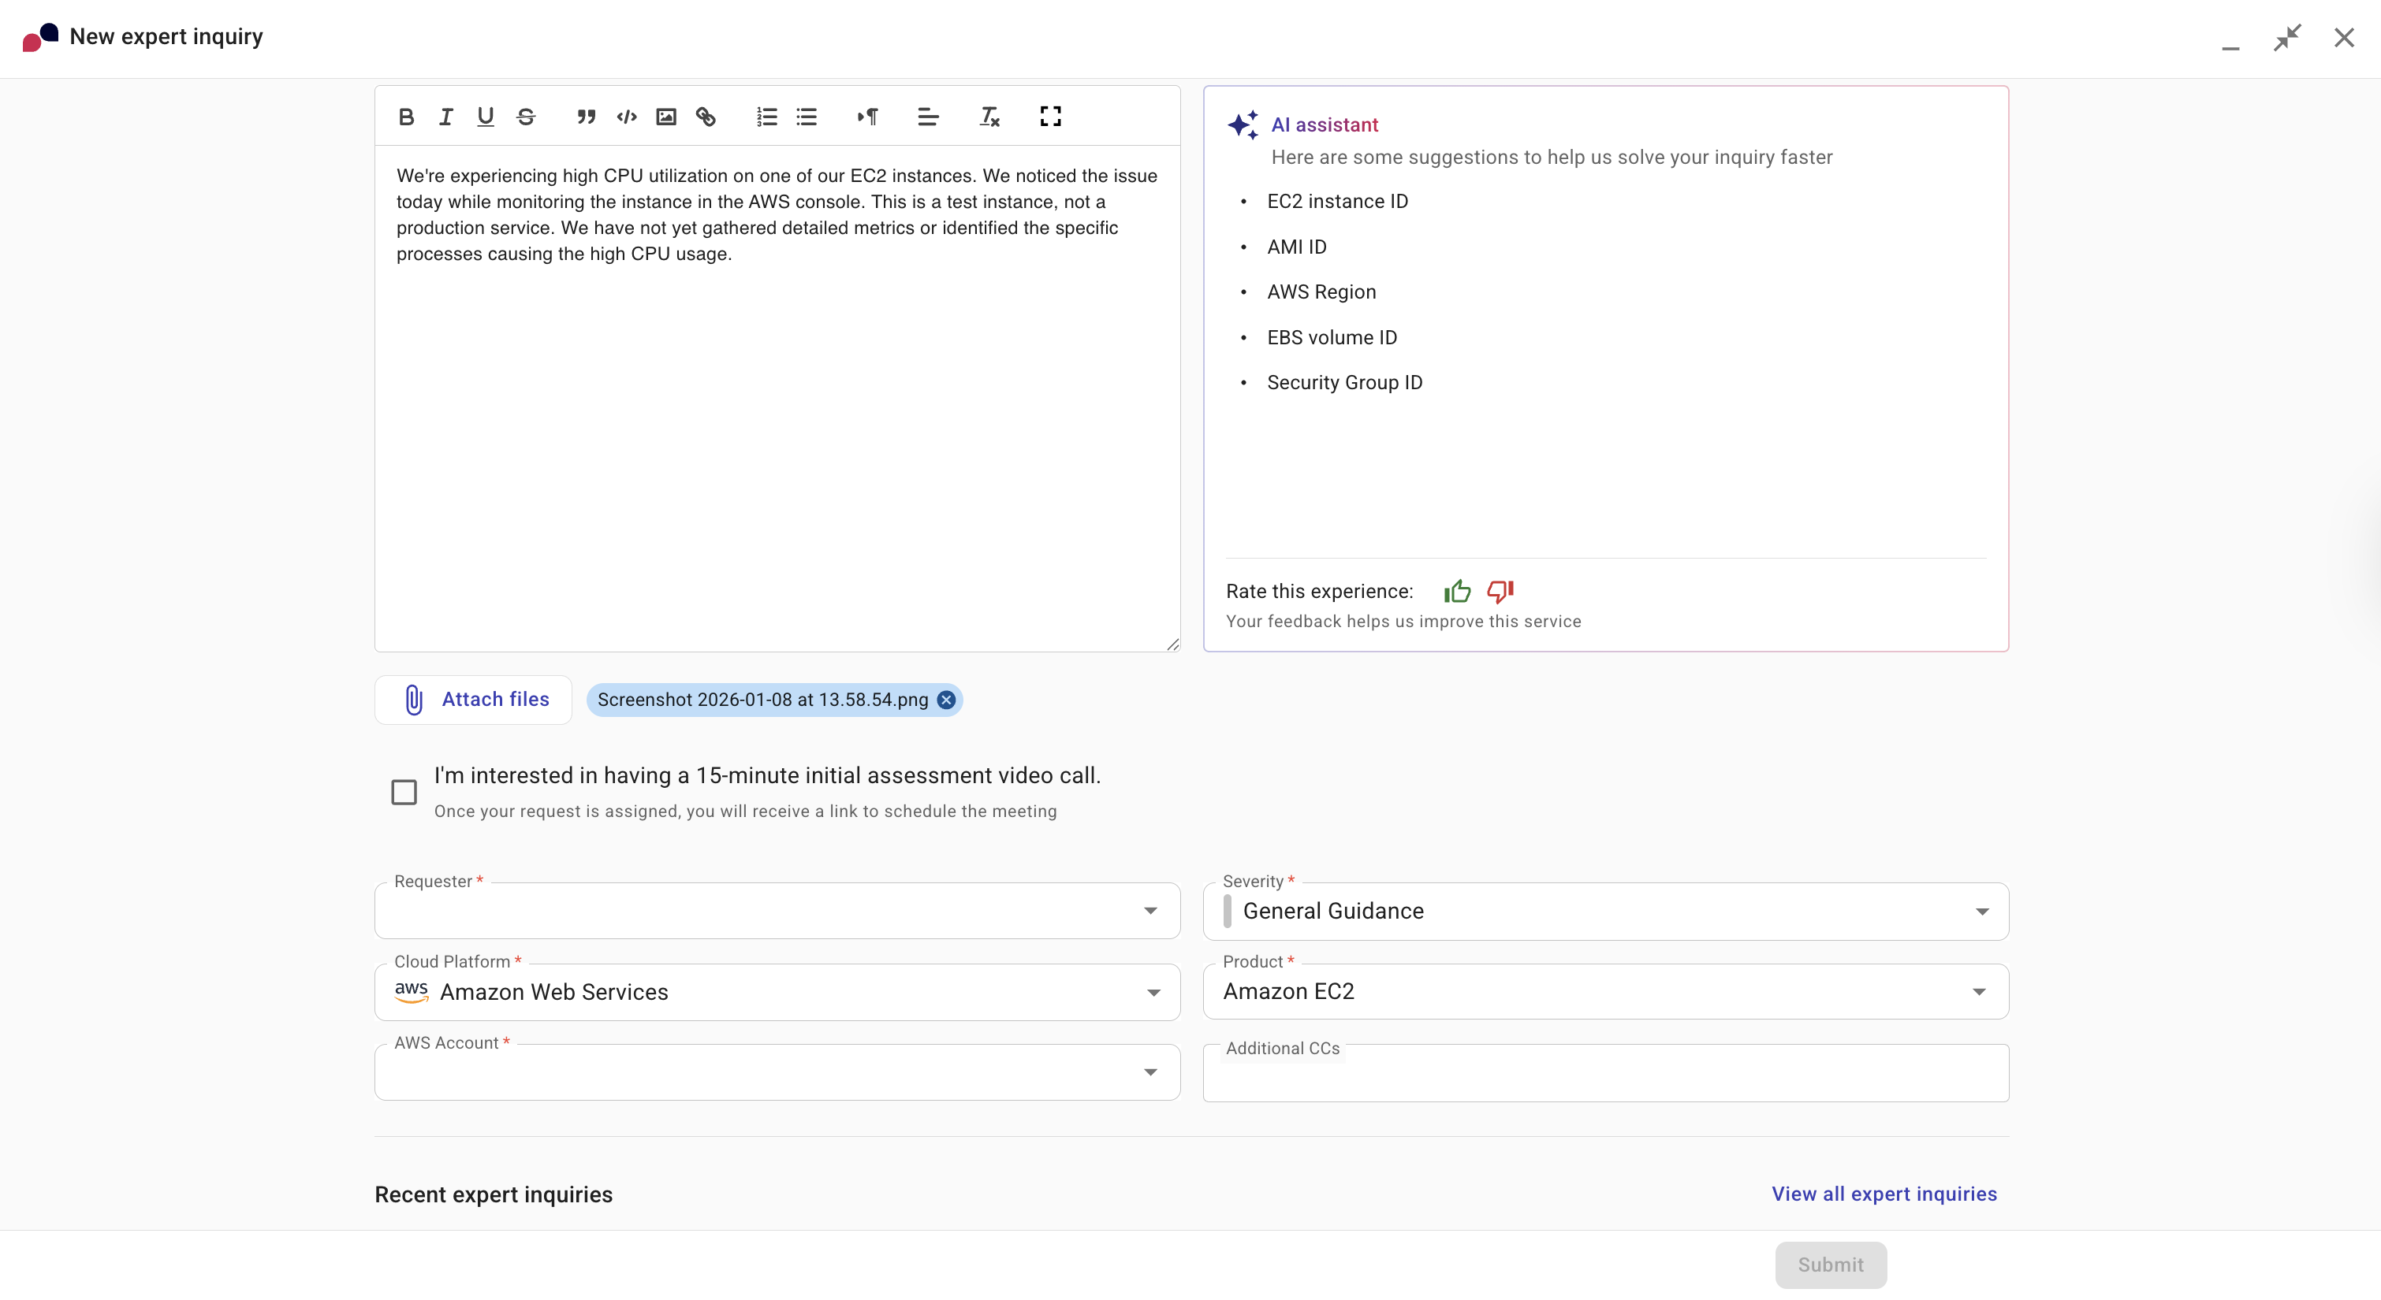Expand the Product dropdown with Amazon EC2
This screenshot has height=1300, width=2381.
point(1604,991)
